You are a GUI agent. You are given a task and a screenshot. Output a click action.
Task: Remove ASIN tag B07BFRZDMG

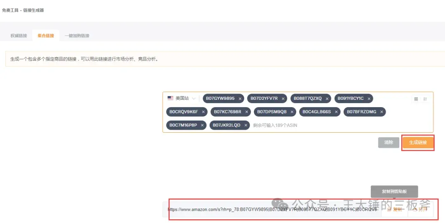[382, 112]
